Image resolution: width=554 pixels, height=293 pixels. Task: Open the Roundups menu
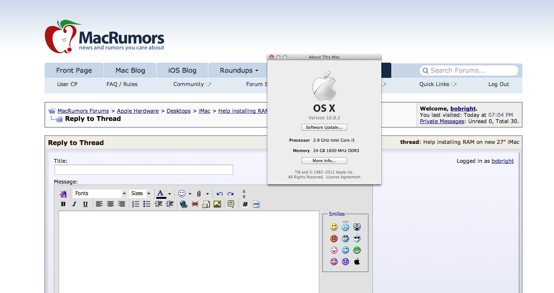point(239,70)
